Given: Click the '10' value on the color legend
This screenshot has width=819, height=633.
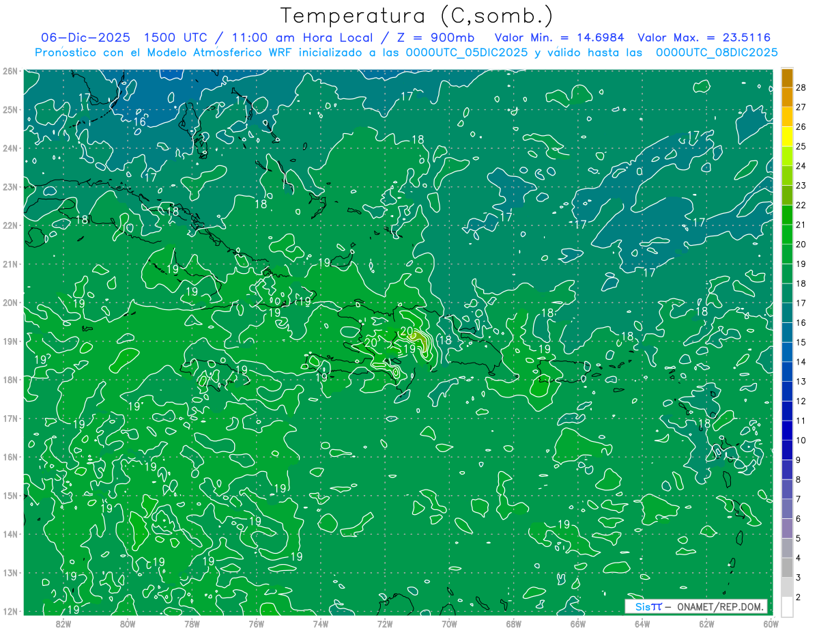Looking at the screenshot, I should pos(801,440).
